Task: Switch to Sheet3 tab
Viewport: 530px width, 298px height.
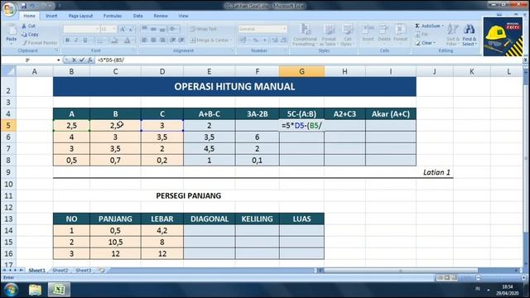Action: coord(84,271)
